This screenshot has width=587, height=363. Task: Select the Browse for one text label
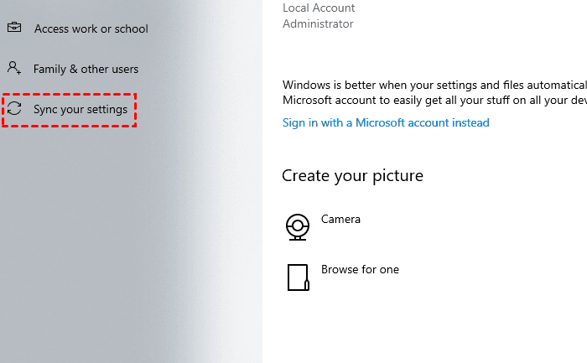click(x=360, y=269)
